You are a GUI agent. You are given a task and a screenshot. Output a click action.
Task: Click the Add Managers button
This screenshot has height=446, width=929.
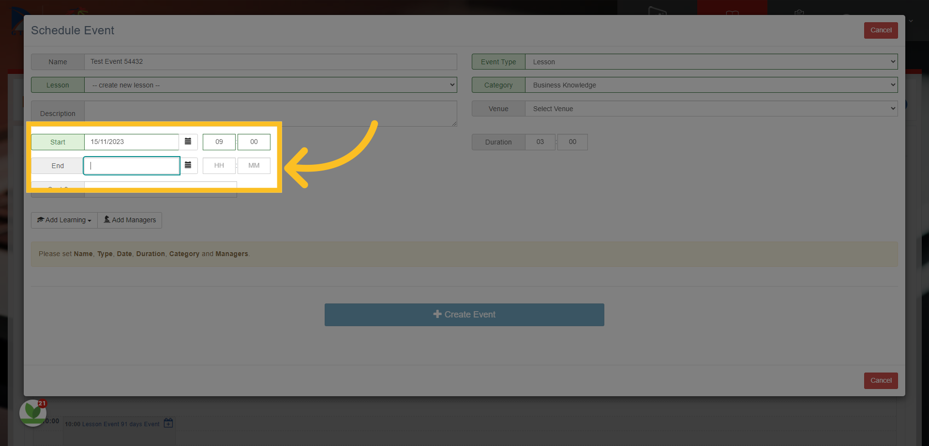point(130,220)
